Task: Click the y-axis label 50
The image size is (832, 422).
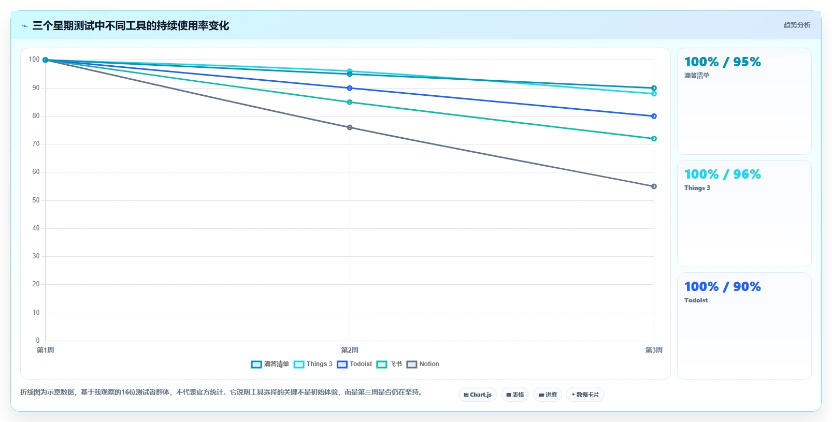Action: 36,200
